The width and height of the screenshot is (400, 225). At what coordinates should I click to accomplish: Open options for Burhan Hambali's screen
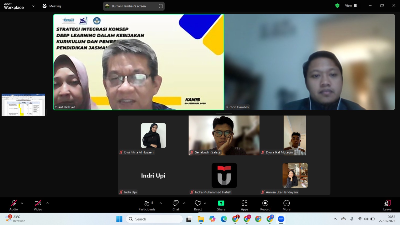(161, 6)
